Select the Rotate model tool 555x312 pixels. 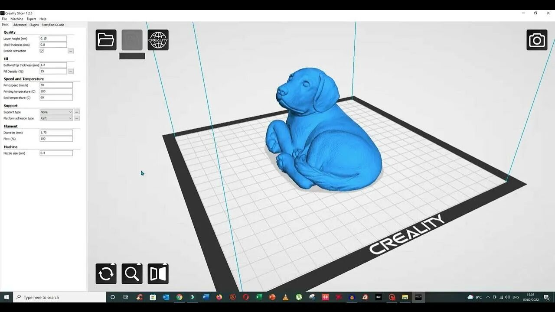tap(106, 274)
